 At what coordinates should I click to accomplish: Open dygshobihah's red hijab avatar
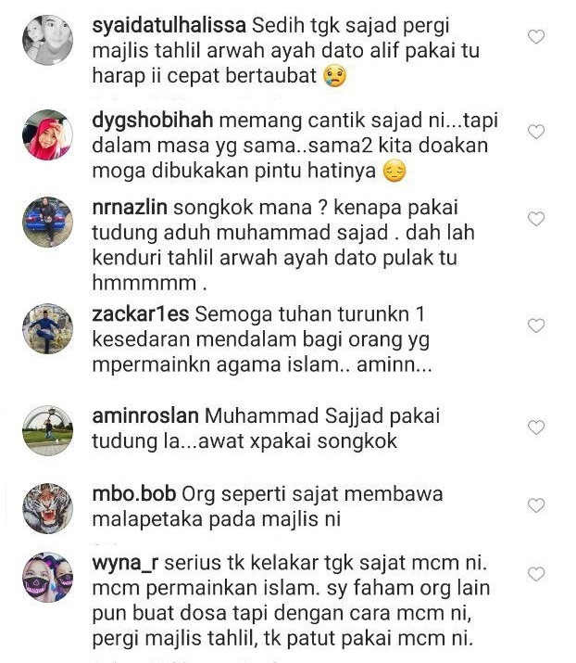pos(47,134)
